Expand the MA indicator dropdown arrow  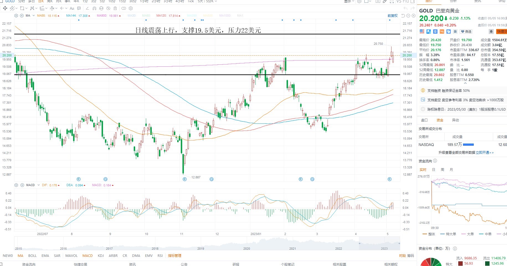pyautogui.click(x=34, y=15)
